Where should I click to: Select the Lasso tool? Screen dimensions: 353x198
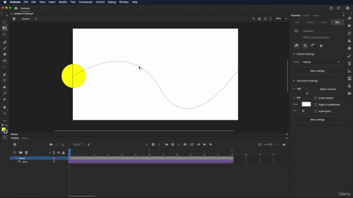pyautogui.click(x=4, y=34)
